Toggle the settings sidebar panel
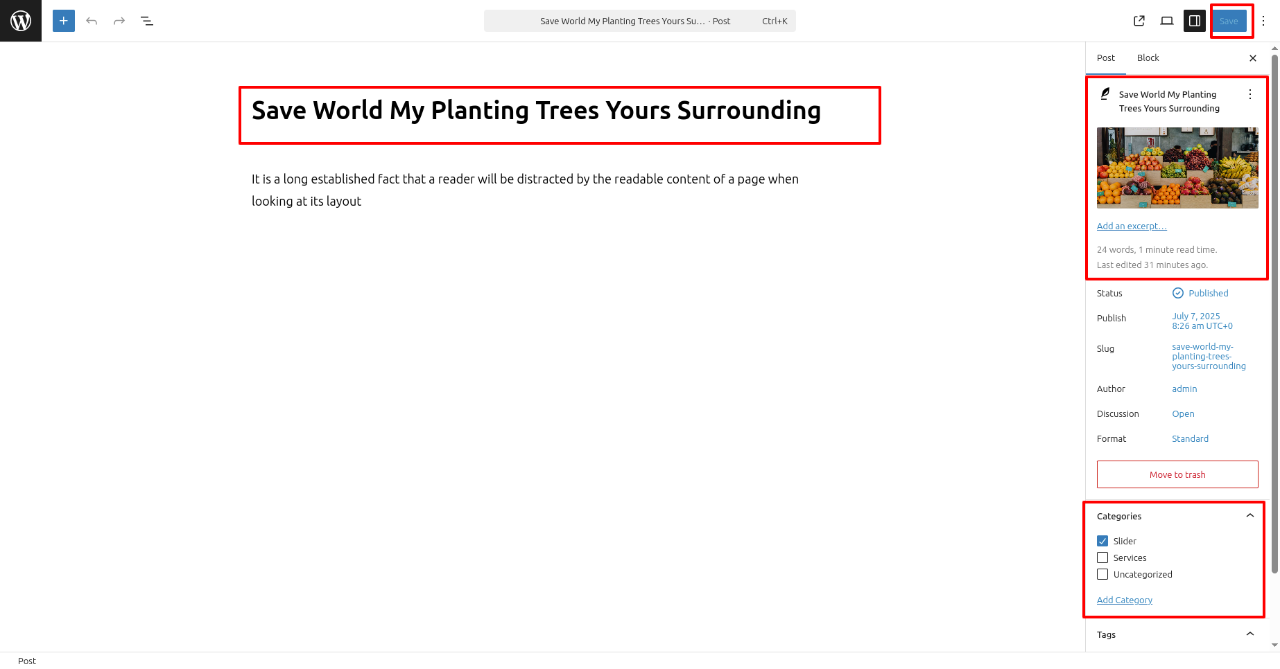Screen dimensions: 1280x669 1195,21
